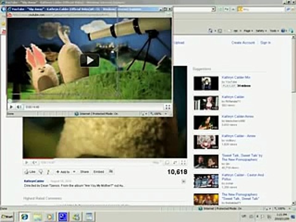Screen dimensions: 296x222
Task: Open the Upload link
Action: pos(179,43)
